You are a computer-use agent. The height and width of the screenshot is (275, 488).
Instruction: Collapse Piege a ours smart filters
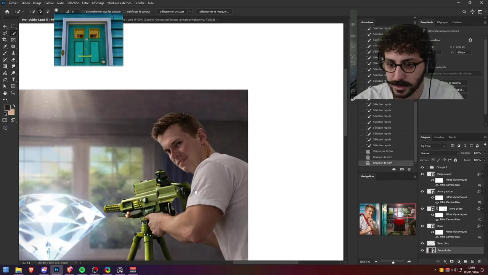(x=483, y=174)
